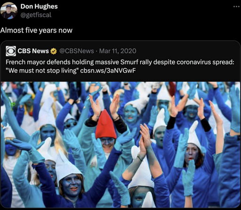241x210 pixels.
Task: Click the "Almost five years now" tweet text
Action: pos(36,30)
